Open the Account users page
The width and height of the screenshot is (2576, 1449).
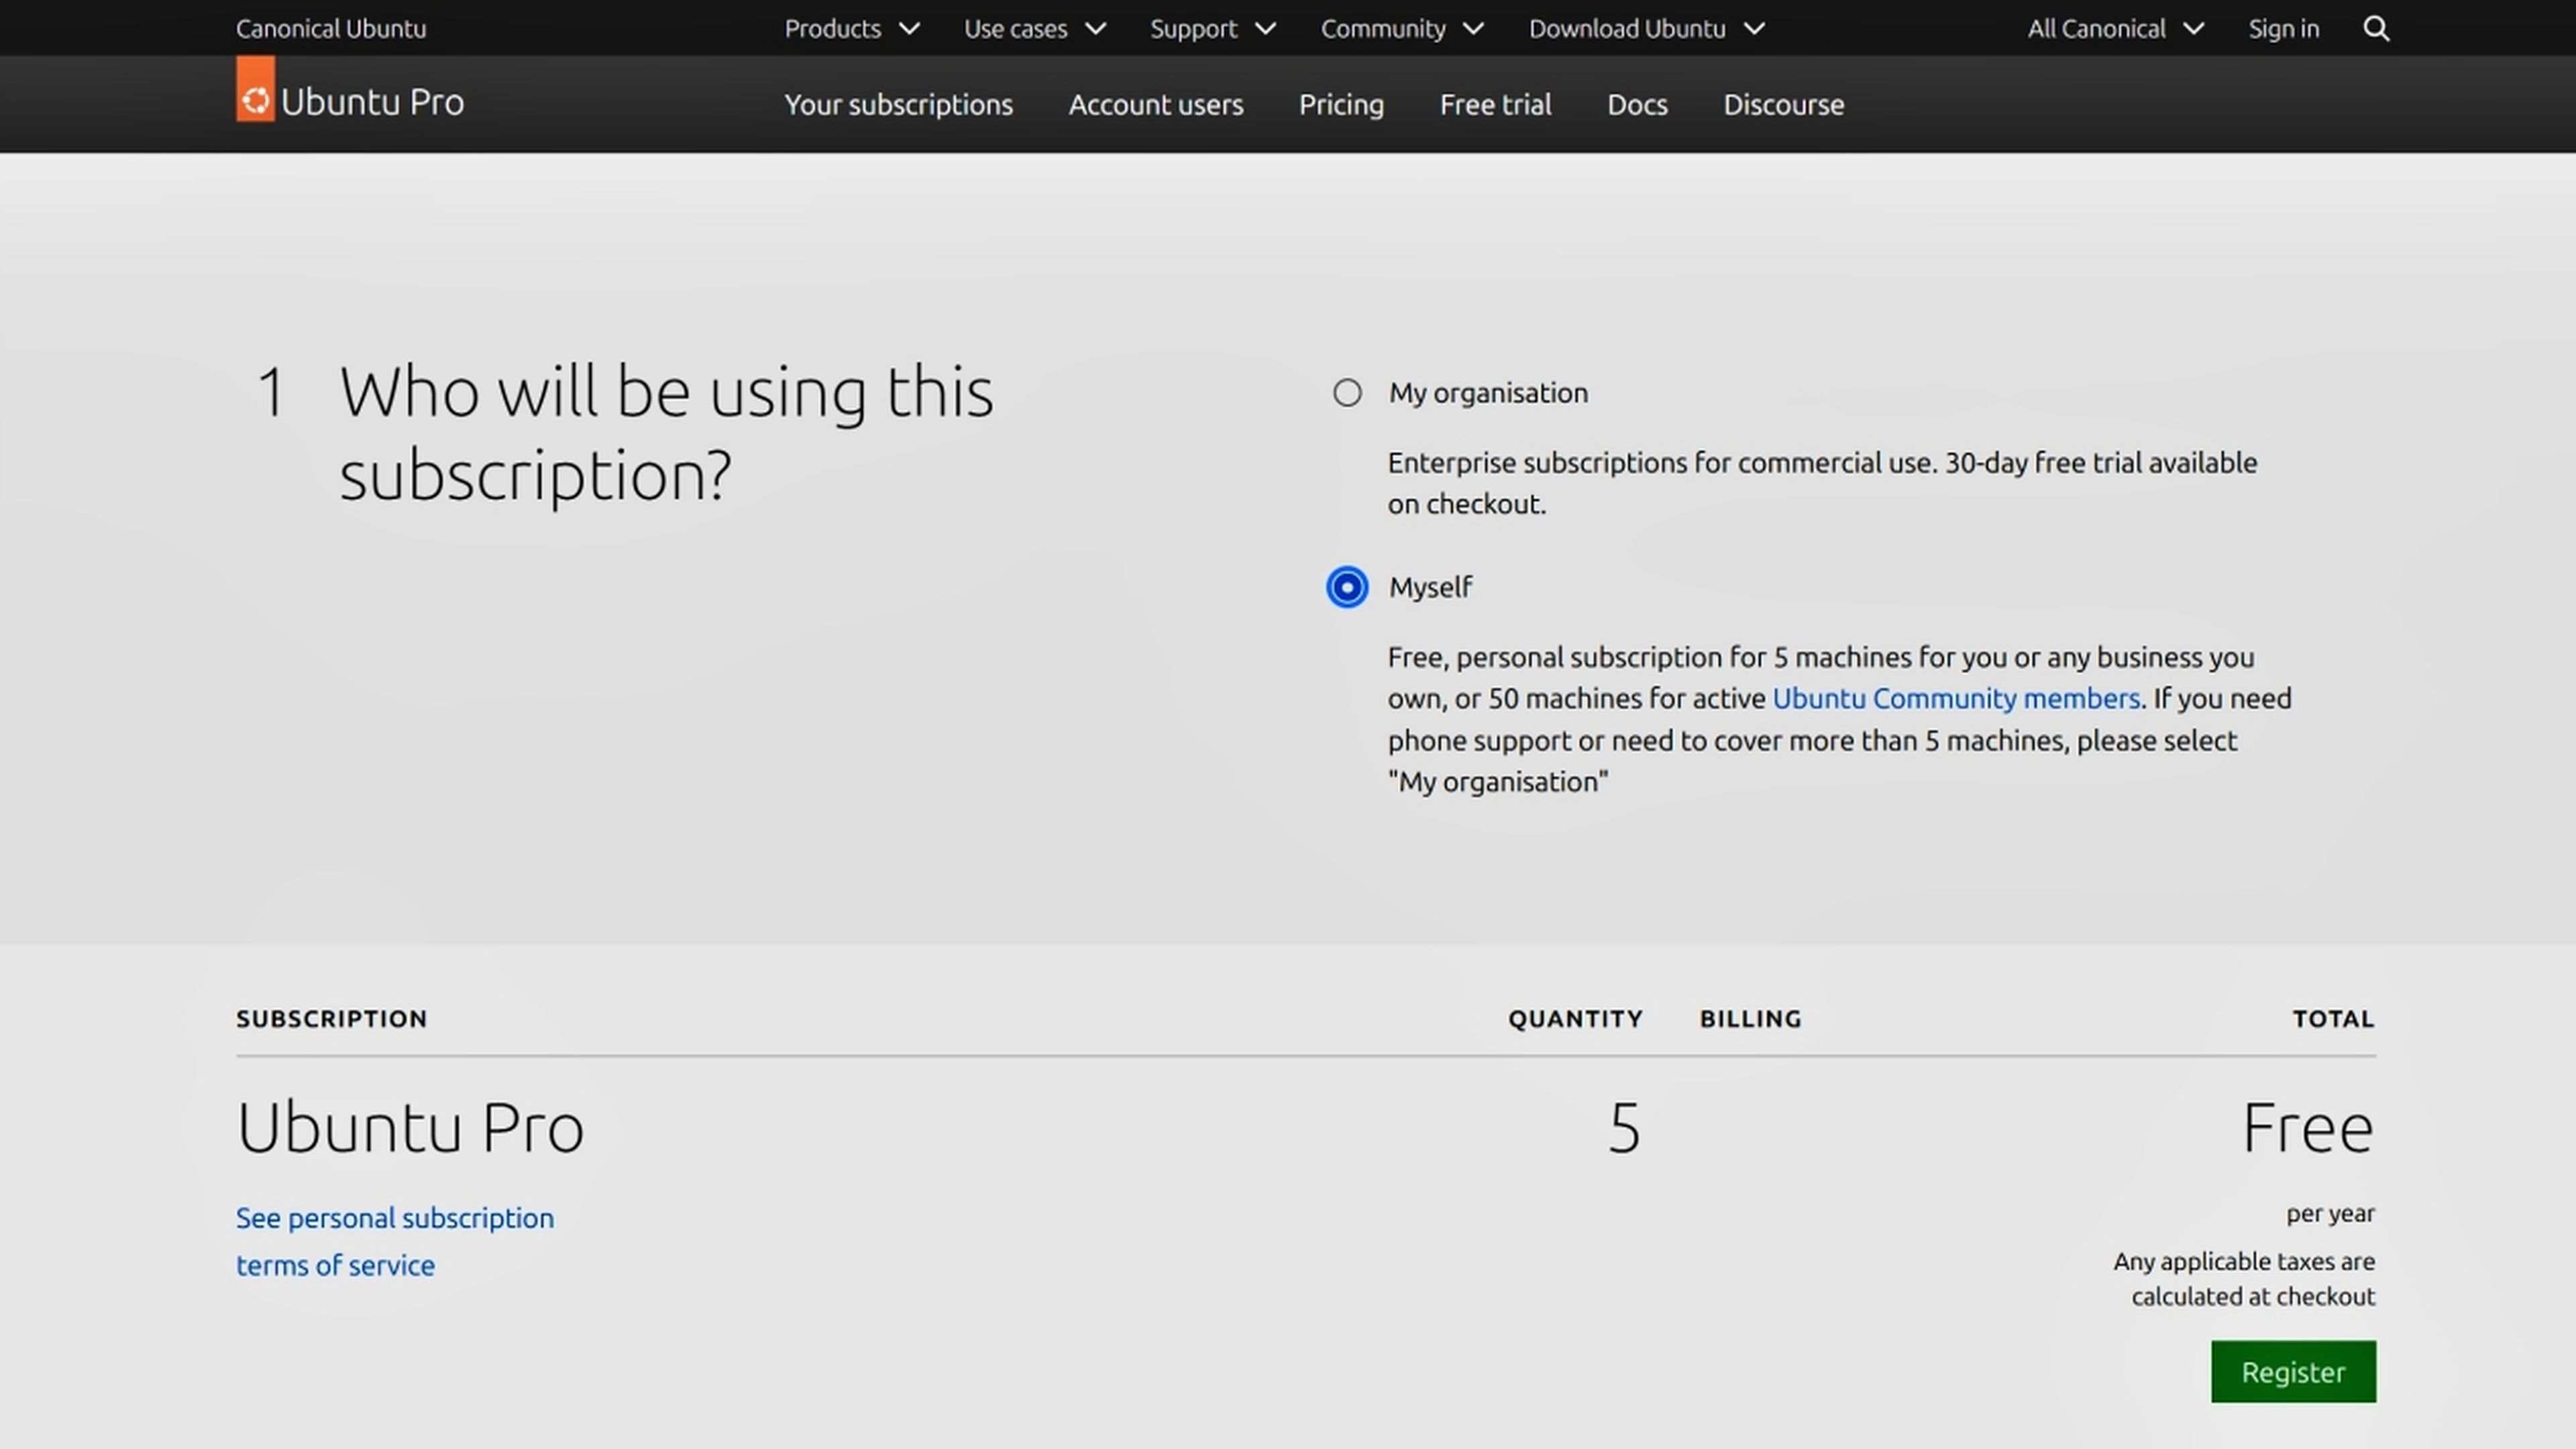(x=1155, y=105)
